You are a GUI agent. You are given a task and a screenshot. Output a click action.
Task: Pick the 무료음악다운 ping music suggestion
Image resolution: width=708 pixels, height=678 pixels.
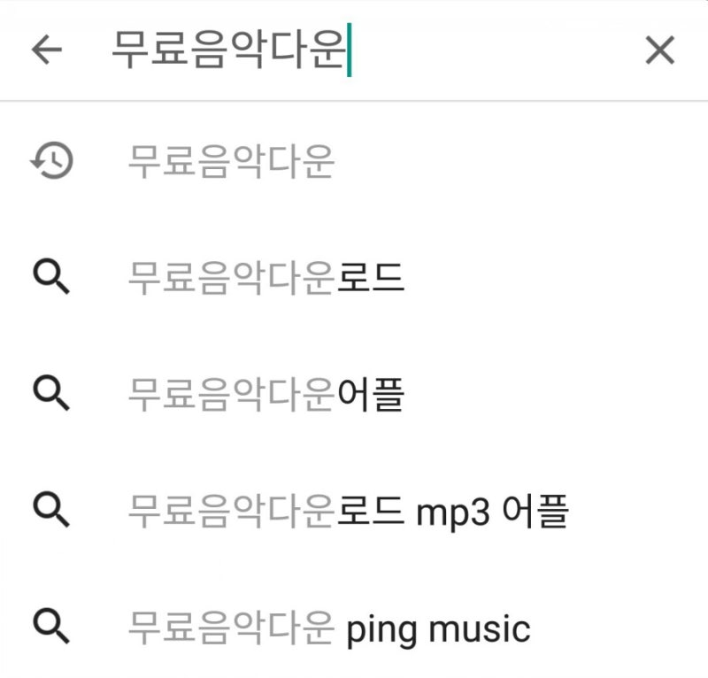click(x=354, y=628)
